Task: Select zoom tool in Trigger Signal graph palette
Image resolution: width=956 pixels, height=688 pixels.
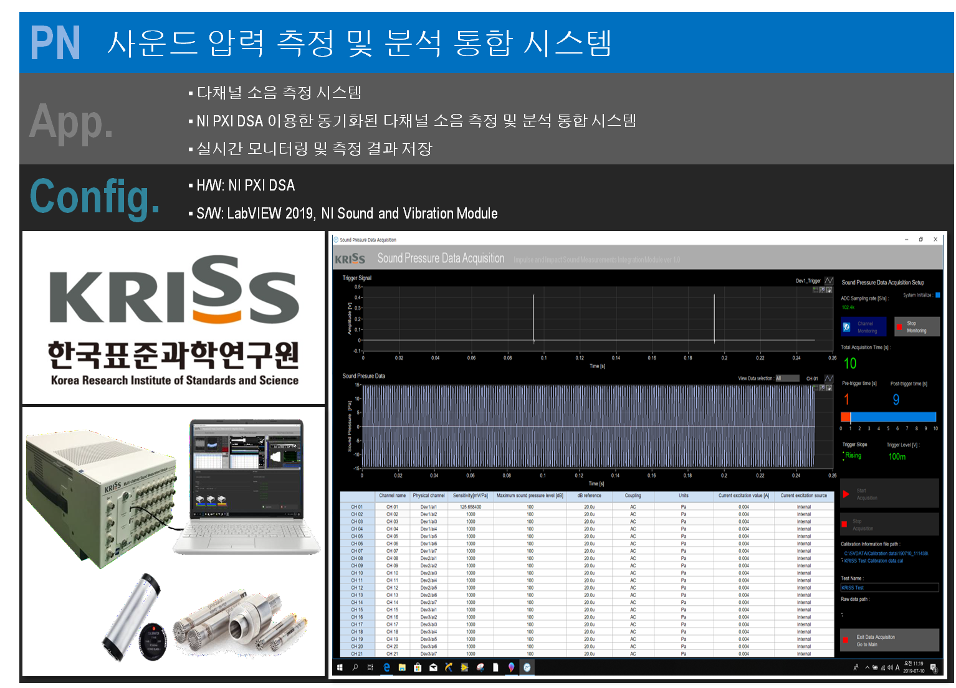Action: point(823,290)
